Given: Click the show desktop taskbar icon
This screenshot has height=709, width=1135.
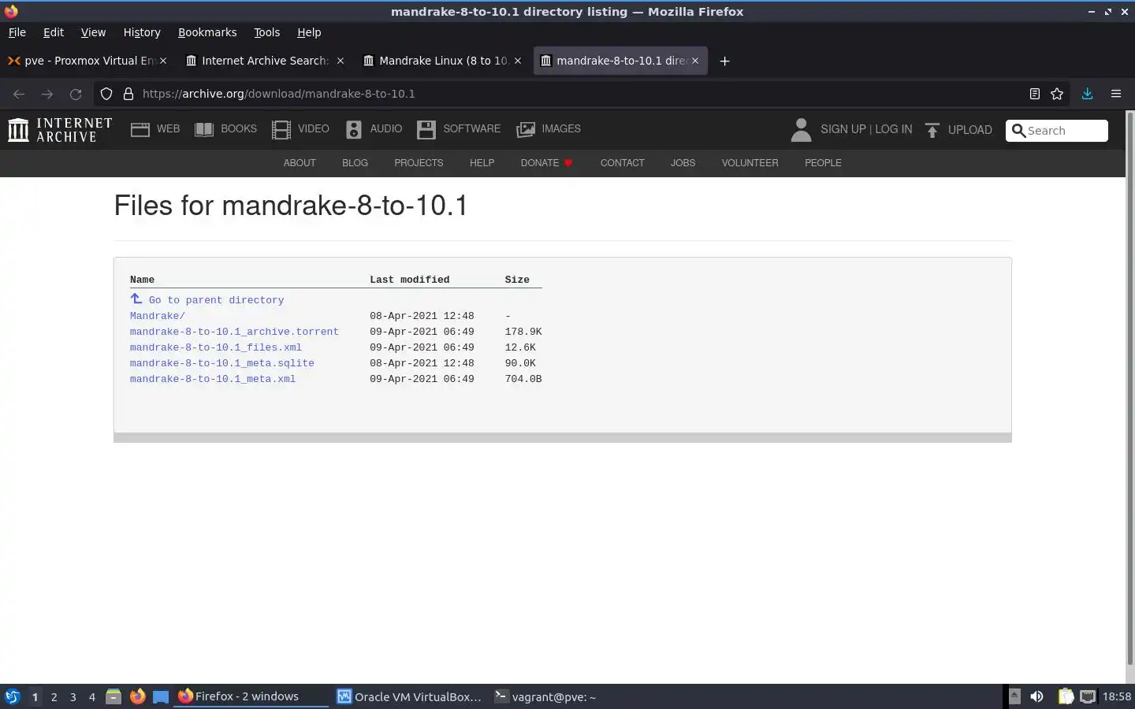Looking at the screenshot, I should [161, 696].
